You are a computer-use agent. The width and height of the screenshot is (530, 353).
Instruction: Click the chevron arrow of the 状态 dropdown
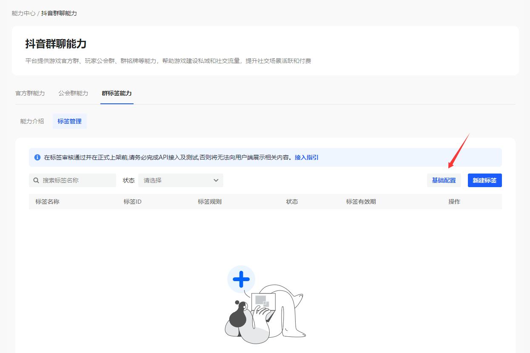[216, 180]
